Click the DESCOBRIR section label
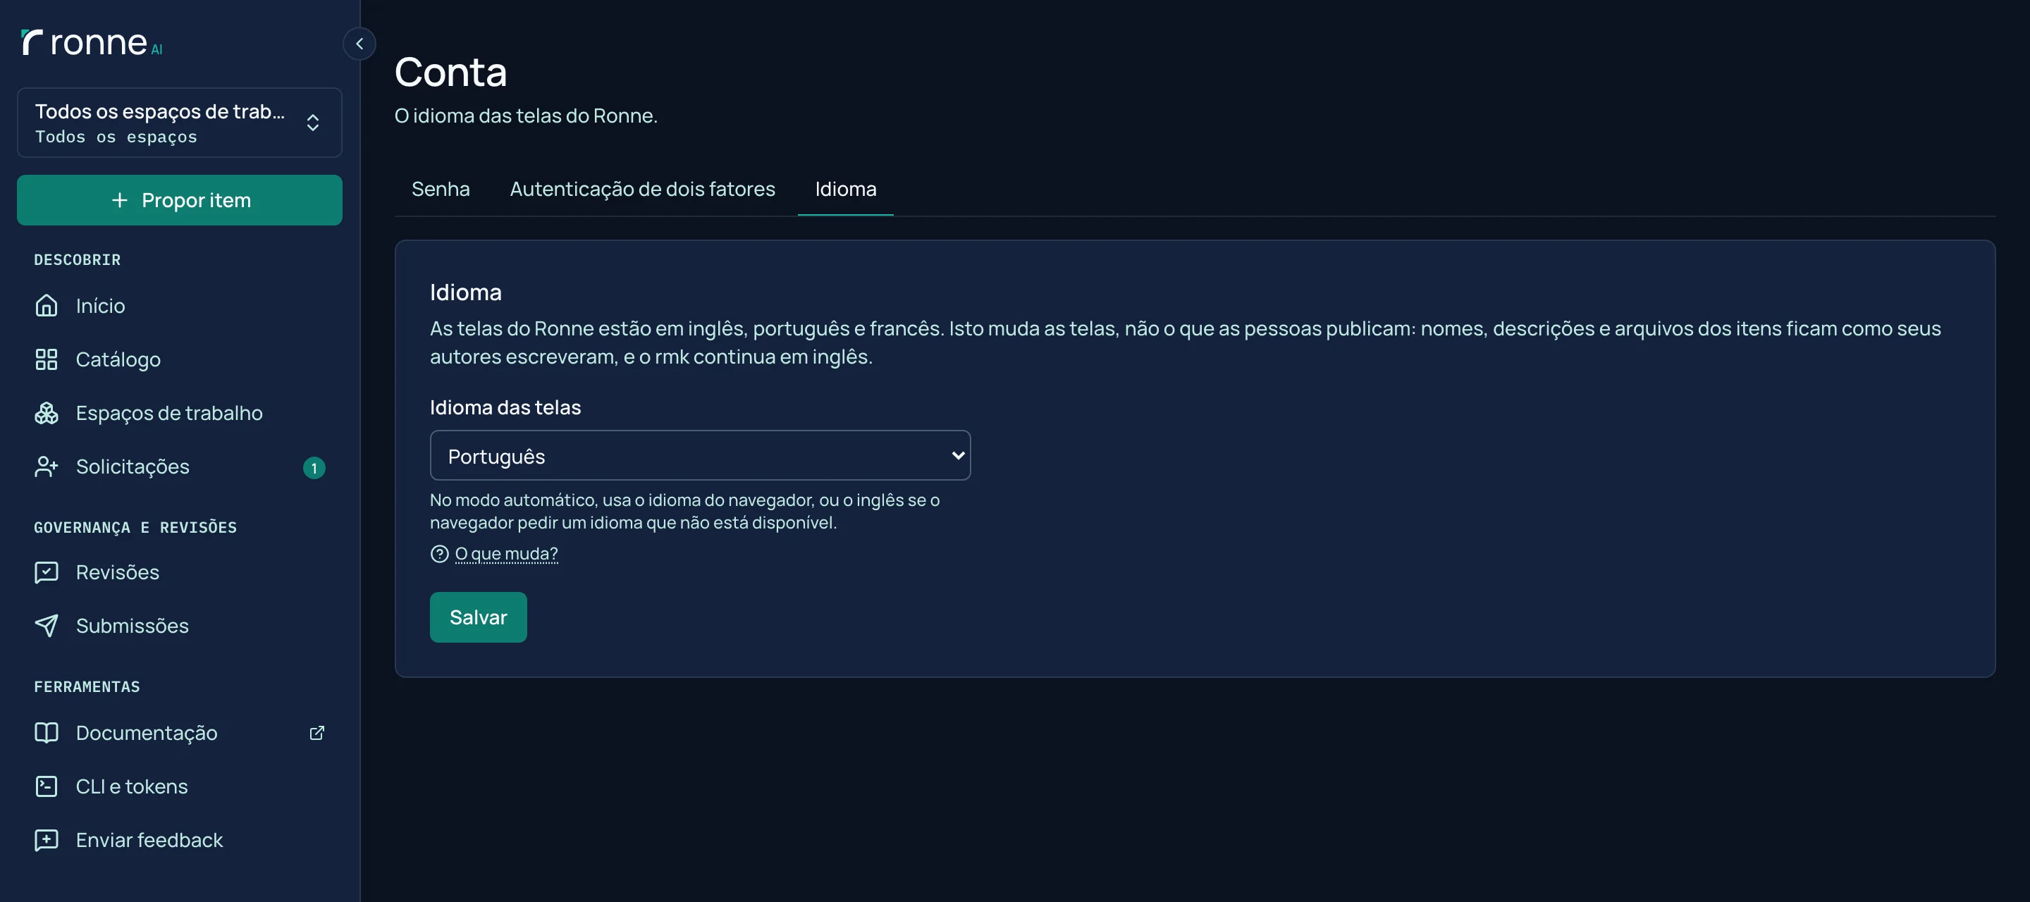This screenshot has height=902, width=2030. click(78, 260)
